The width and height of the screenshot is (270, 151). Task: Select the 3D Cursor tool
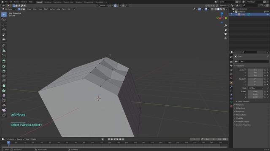point(4,19)
